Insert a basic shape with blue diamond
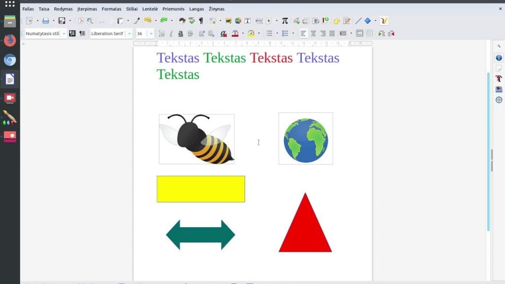 tap(367, 21)
